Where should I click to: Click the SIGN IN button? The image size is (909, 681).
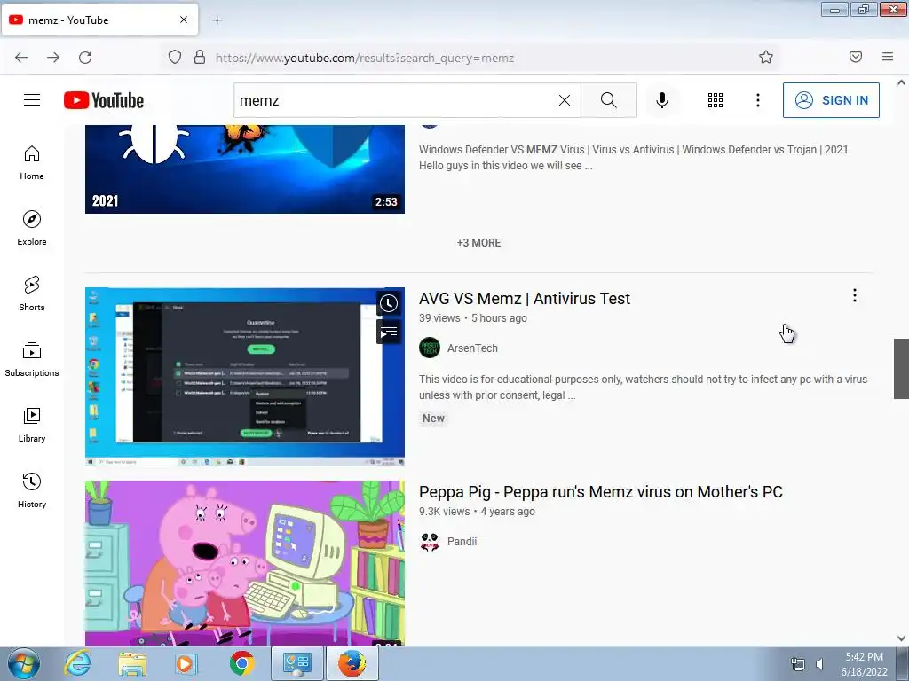pyautogui.click(x=831, y=100)
